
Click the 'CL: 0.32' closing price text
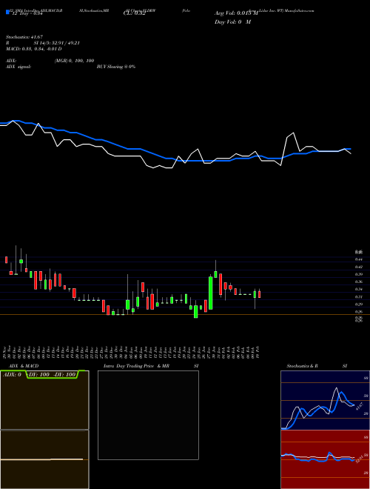point(134,14)
